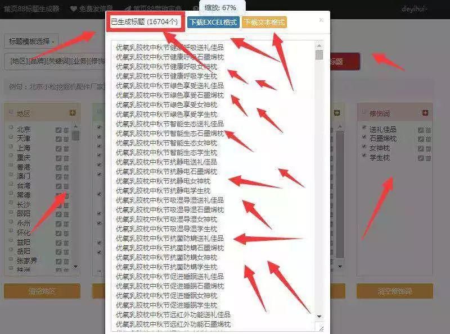450x334 pixels.
Task: Delete the 天津 region entry
Action: coord(66,139)
